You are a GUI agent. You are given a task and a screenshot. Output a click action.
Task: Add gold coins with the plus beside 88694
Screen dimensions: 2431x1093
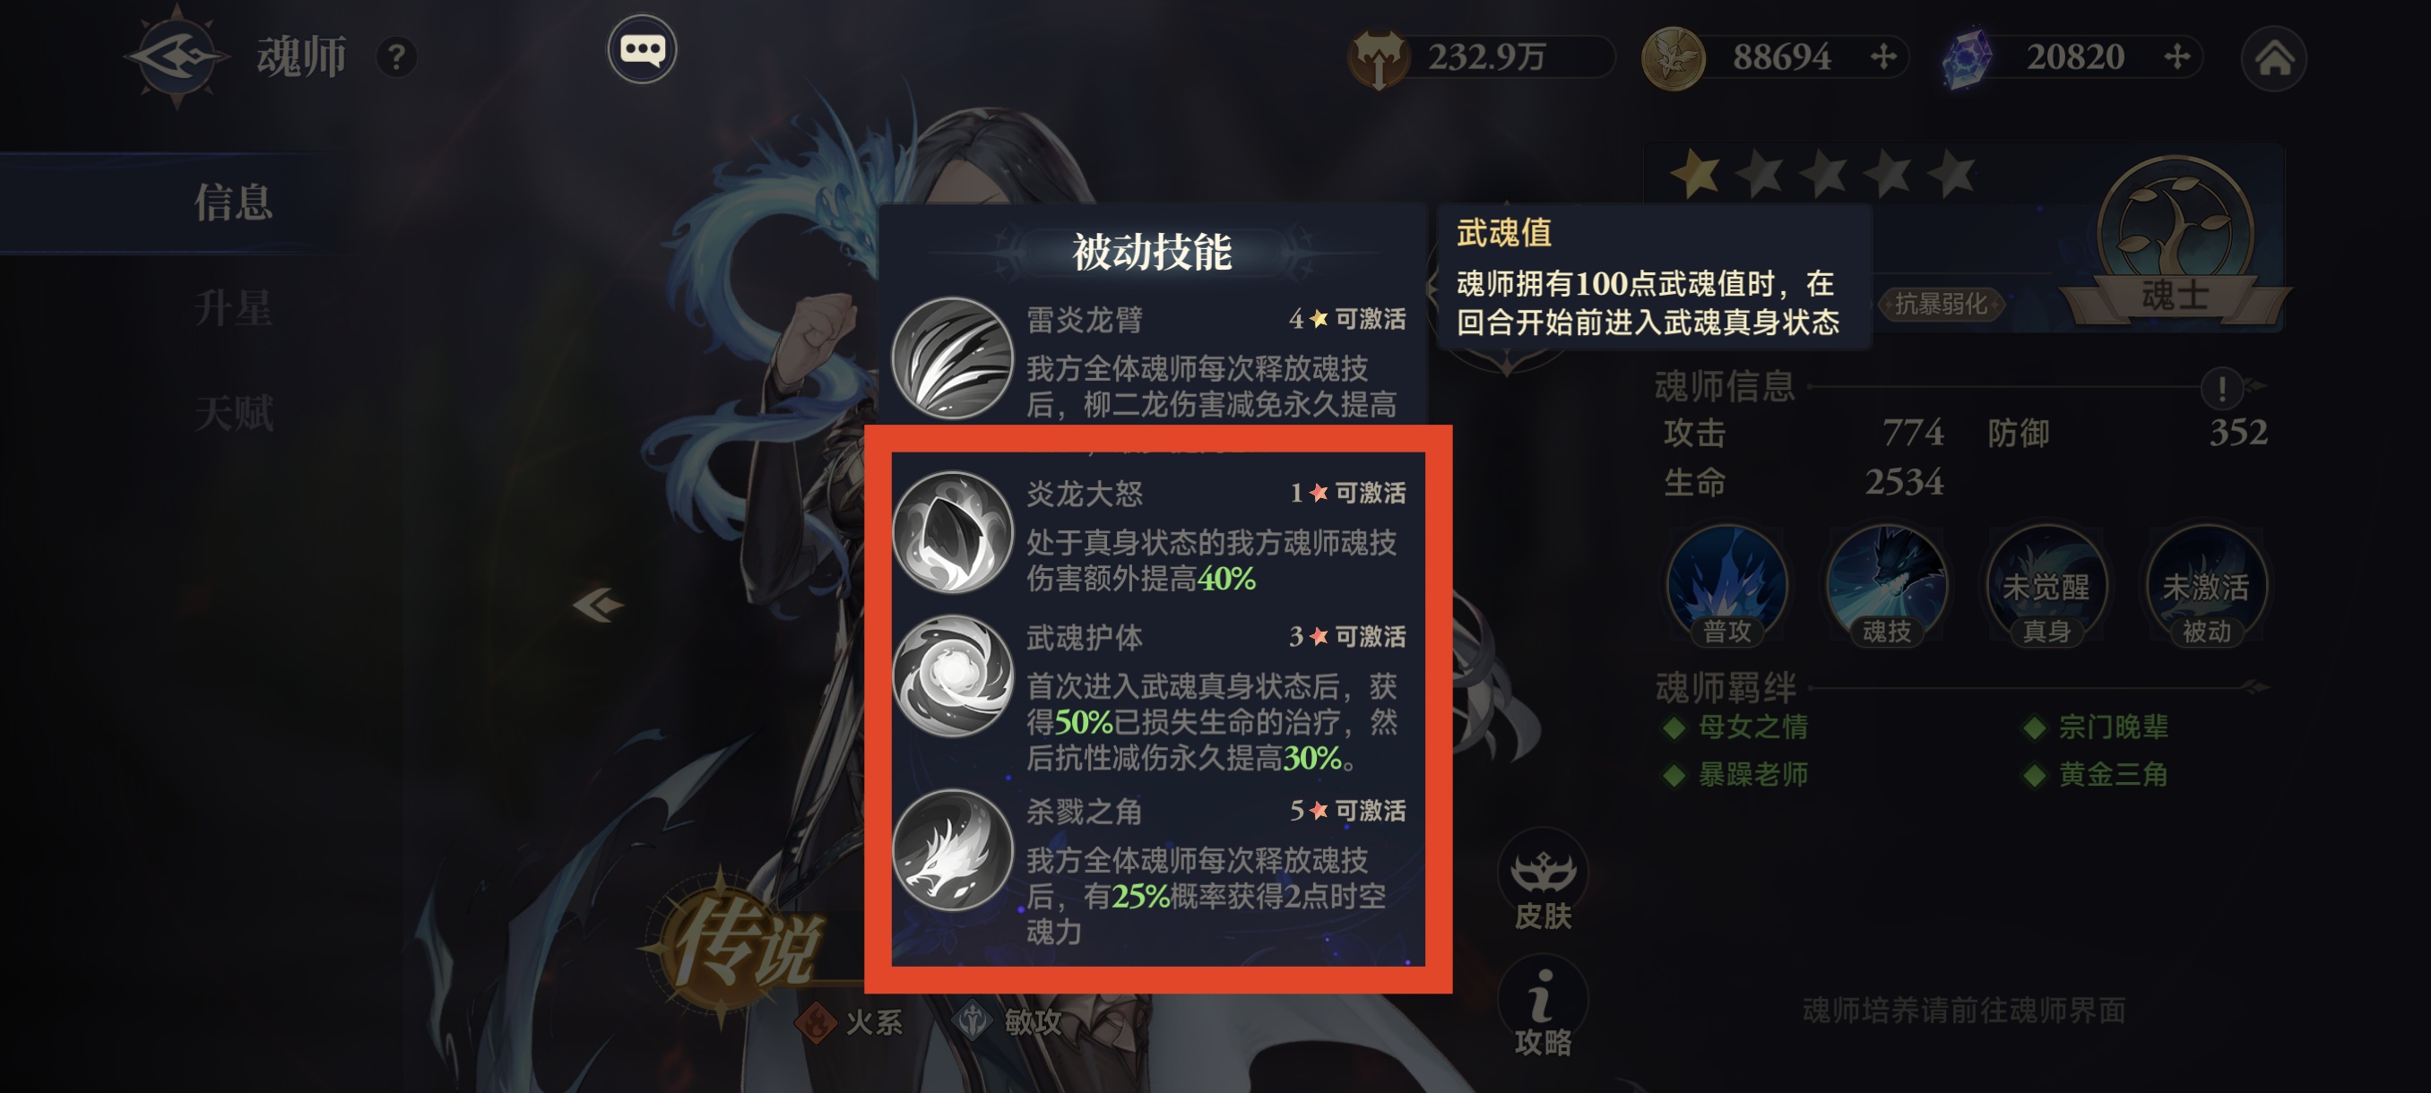click(x=1883, y=56)
